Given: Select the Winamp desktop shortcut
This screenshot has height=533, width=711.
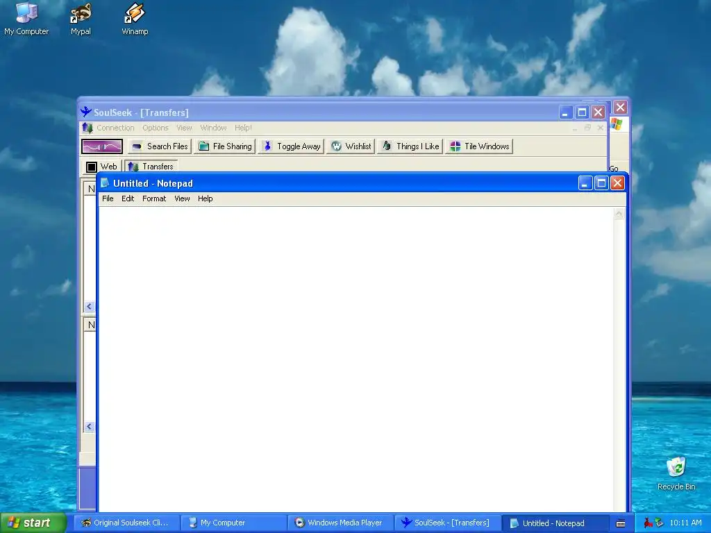Looking at the screenshot, I should click(135, 18).
